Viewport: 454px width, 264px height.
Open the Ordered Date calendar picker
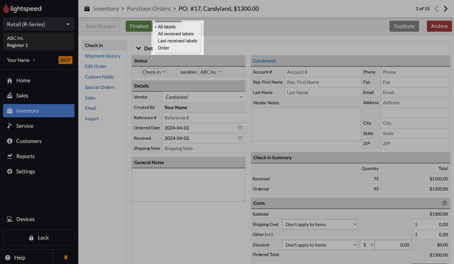pyautogui.click(x=240, y=128)
